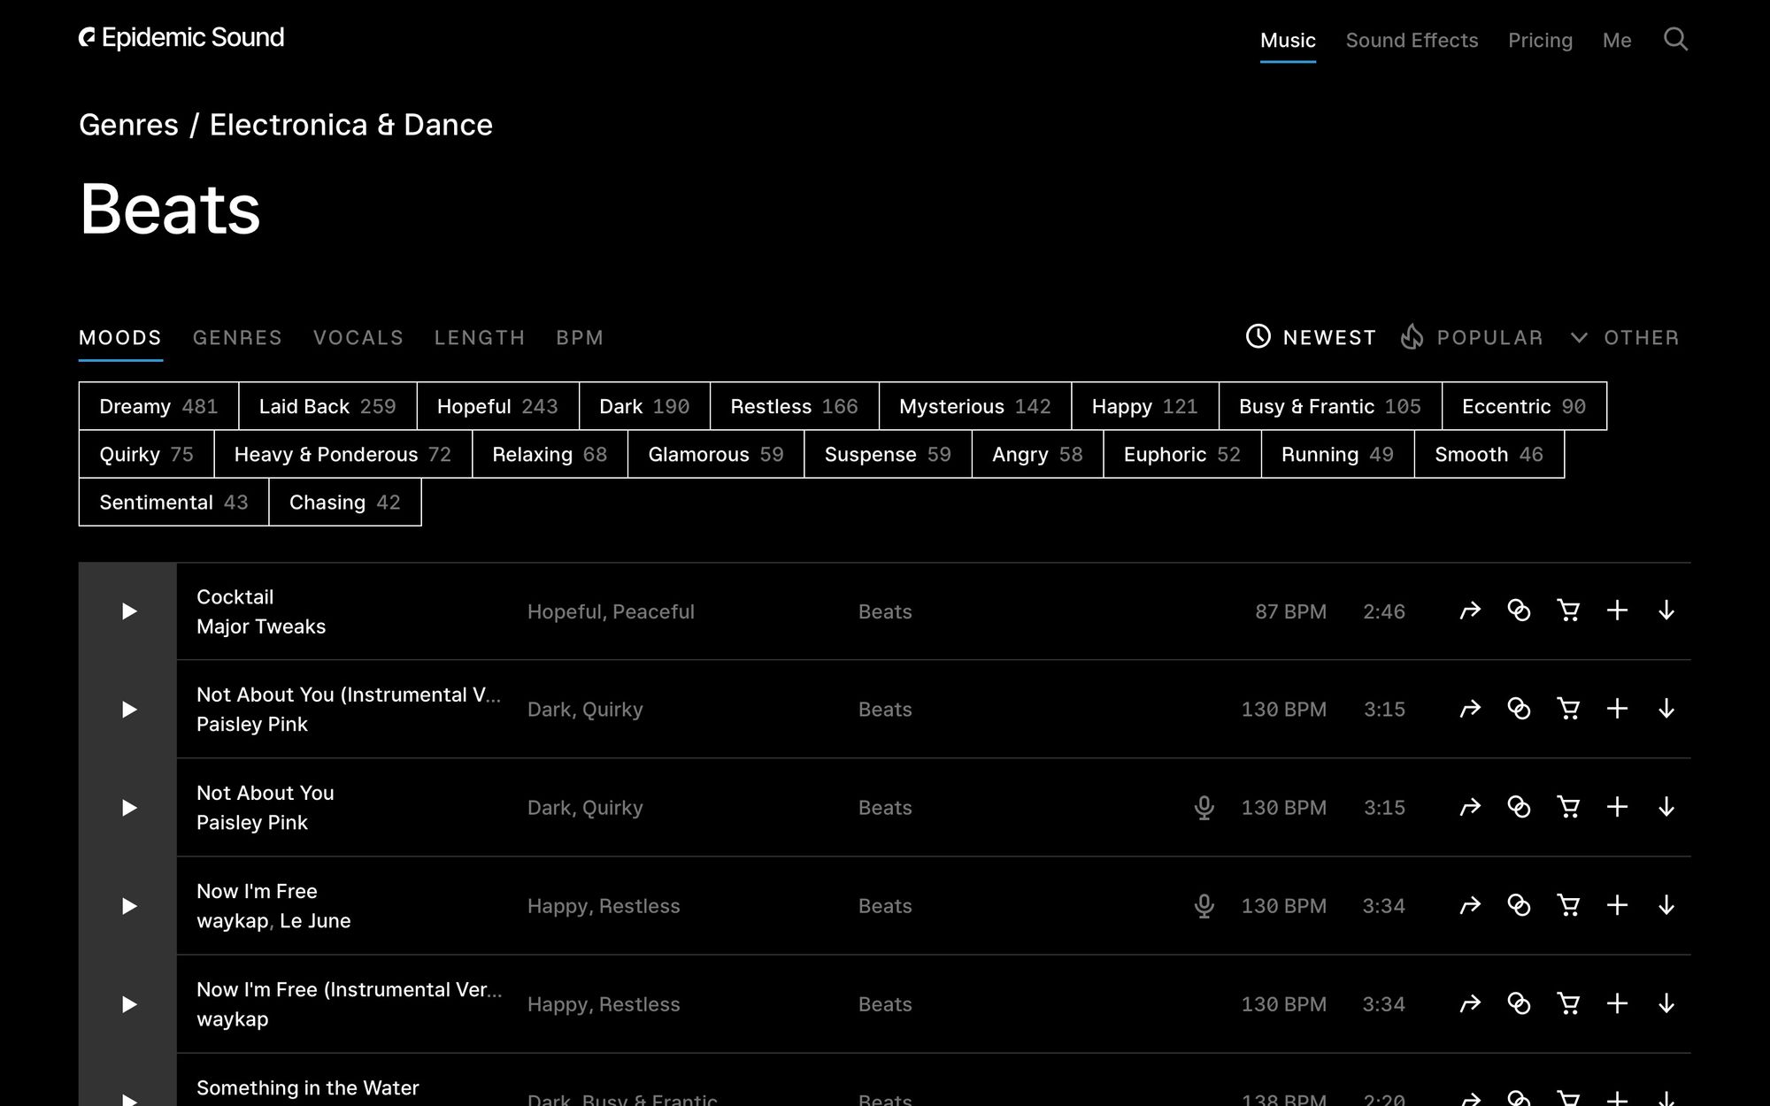Click the Epidemic Sound logo
This screenshot has width=1770, height=1106.
click(x=181, y=37)
